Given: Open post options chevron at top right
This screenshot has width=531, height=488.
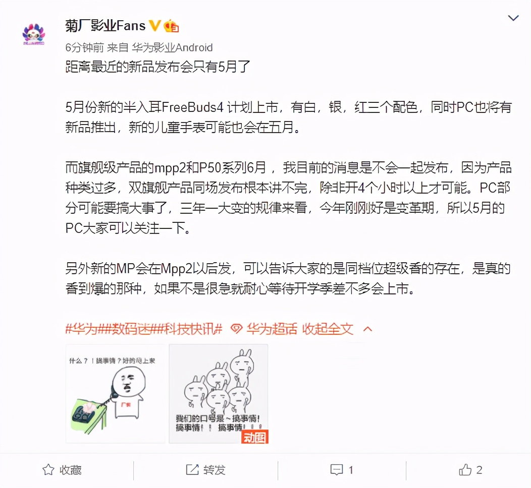Looking at the screenshot, I should 513,18.
